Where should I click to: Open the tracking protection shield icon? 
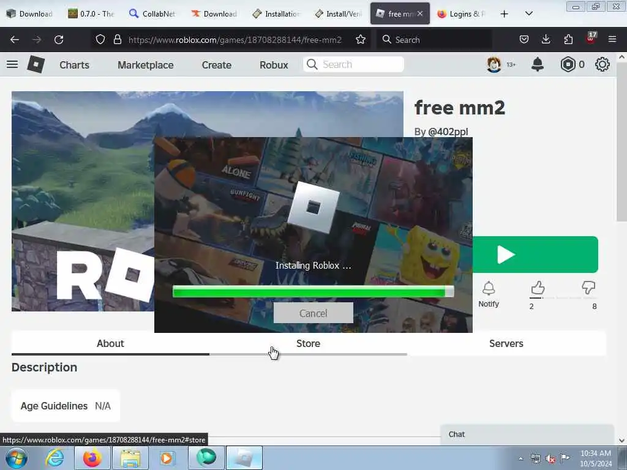tap(100, 39)
